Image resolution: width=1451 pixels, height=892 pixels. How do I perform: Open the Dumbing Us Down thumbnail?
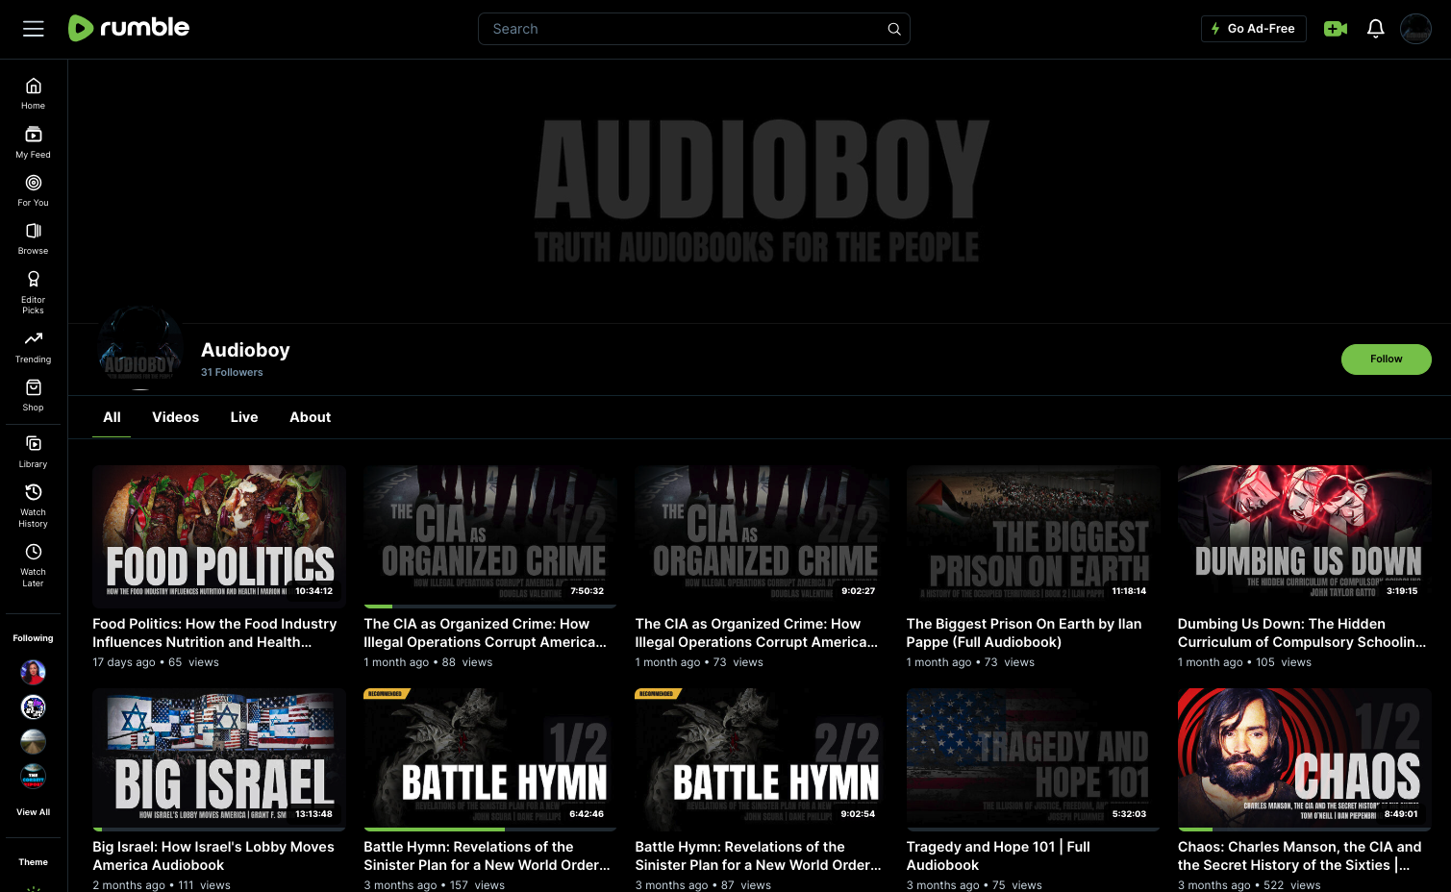click(1305, 536)
